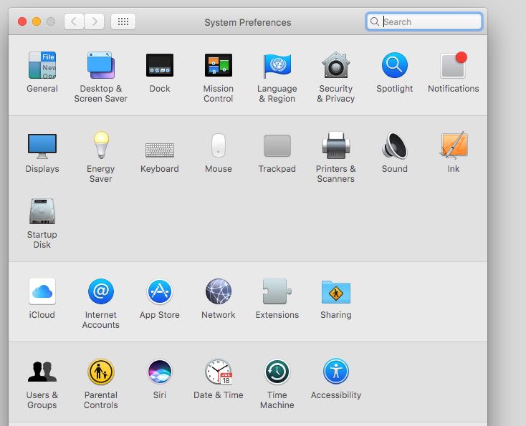Viewport: 526px width, 426px height.
Task: Click the back navigation arrow
Action: point(74,21)
